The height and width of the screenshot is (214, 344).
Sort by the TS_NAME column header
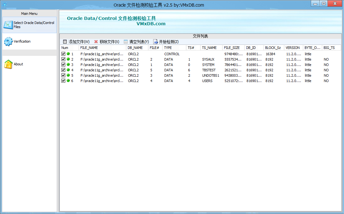[209, 48]
